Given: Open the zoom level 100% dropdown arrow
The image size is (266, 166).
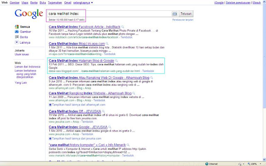Looking at the screenshot, I should pyautogui.click(x=261, y=164).
